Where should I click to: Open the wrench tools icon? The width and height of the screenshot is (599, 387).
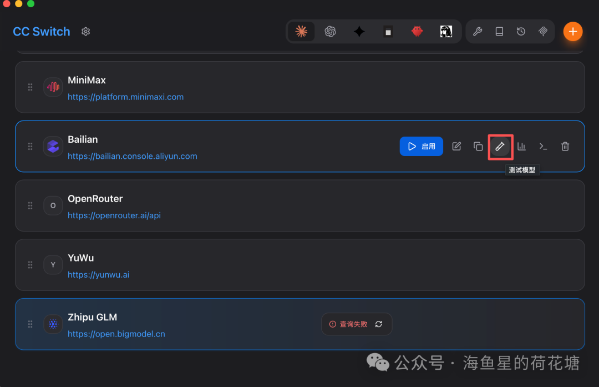478,31
